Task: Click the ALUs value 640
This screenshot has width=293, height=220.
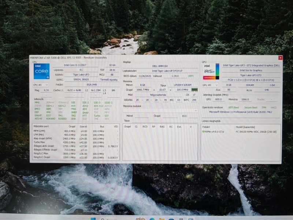Action: [x=267, y=90]
